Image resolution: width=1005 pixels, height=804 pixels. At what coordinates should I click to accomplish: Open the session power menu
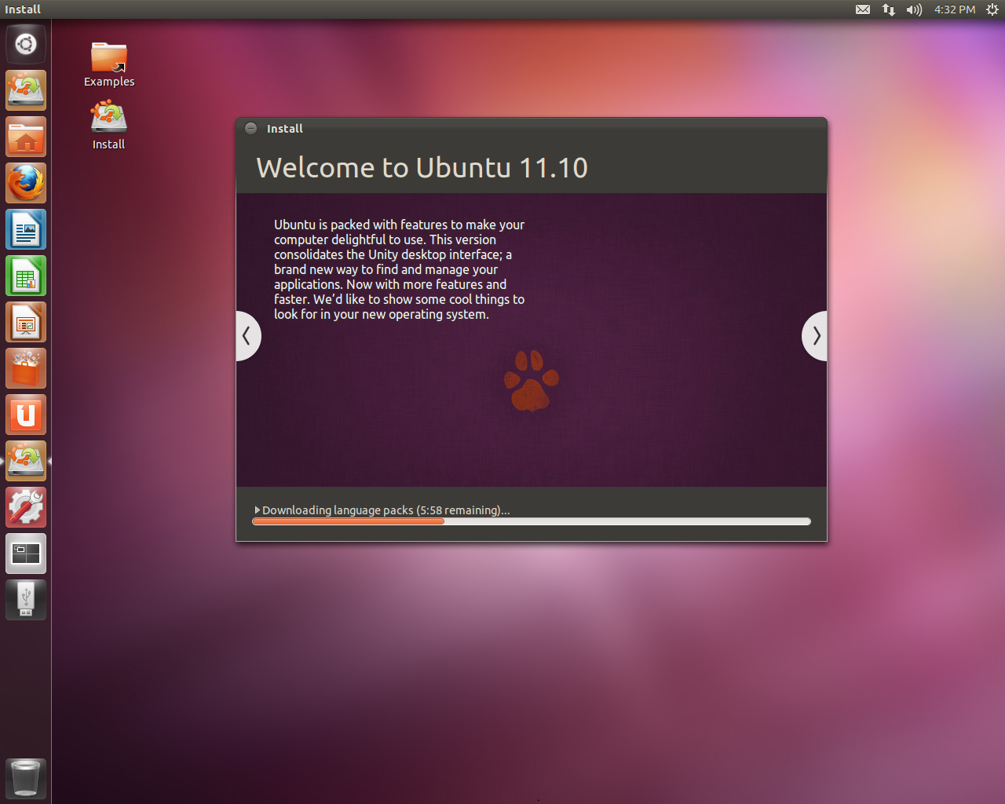(x=992, y=9)
